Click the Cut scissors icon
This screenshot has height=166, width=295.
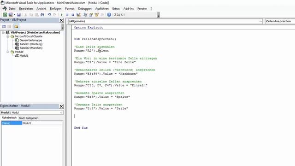click(x=26, y=15)
